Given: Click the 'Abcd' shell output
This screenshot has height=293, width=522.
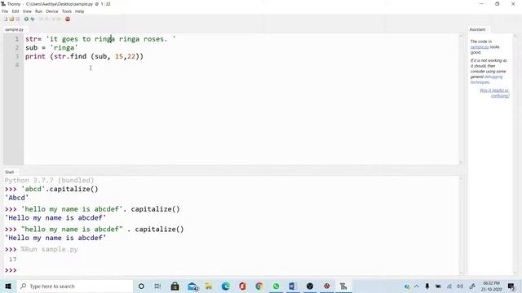Looking at the screenshot, I should (x=16, y=198).
